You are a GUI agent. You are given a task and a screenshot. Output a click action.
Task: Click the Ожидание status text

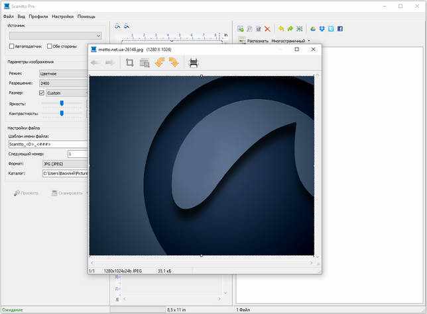13,309
